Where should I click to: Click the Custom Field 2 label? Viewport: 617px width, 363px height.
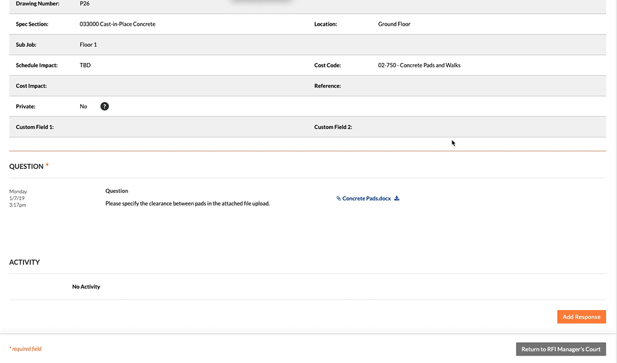tap(333, 127)
